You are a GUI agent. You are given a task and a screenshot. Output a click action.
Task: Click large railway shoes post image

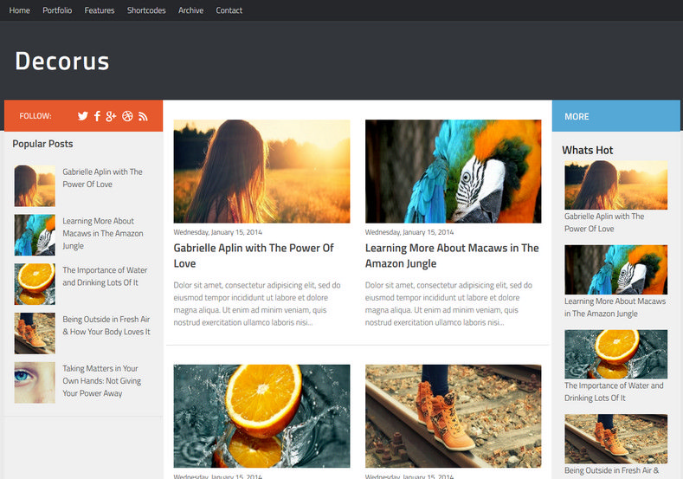coord(453,417)
